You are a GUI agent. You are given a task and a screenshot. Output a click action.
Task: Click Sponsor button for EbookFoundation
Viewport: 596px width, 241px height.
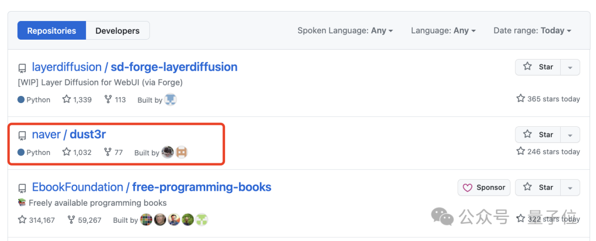tap(483, 188)
